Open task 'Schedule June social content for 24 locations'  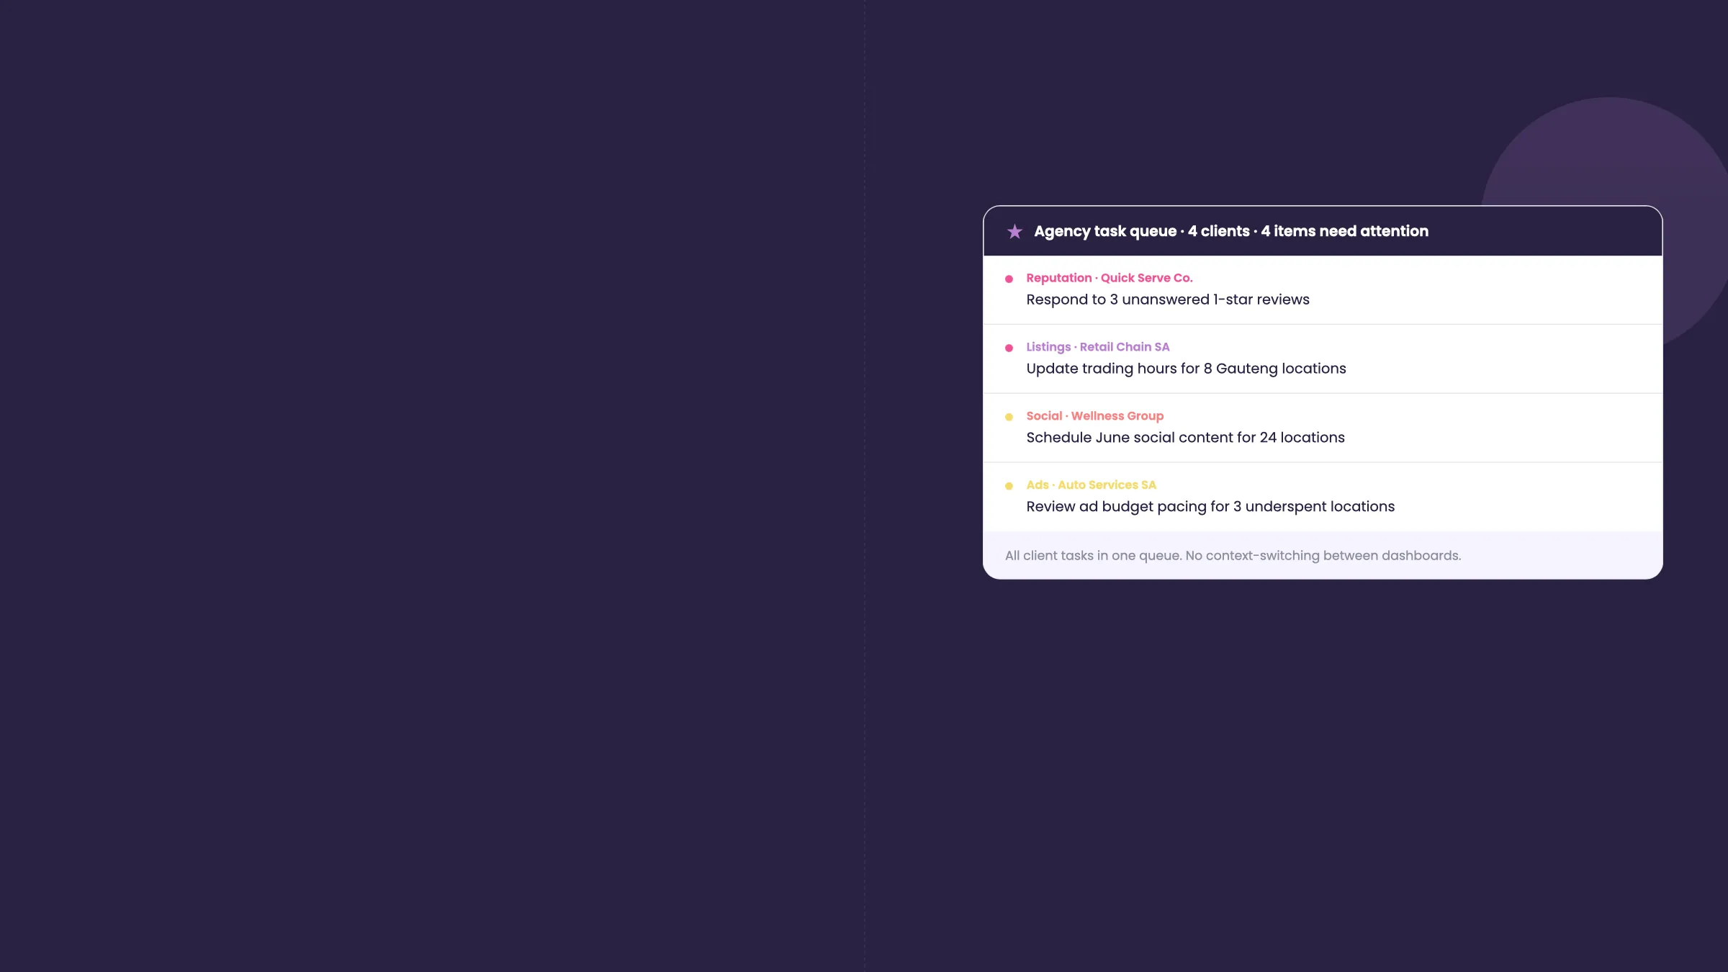point(1185,438)
